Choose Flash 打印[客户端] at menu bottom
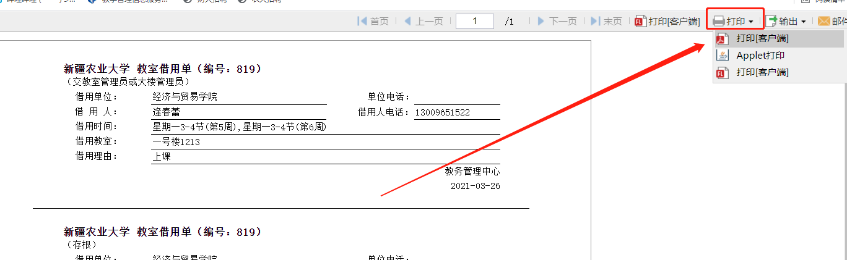Screen dimensions: 847x260 click(x=762, y=73)
